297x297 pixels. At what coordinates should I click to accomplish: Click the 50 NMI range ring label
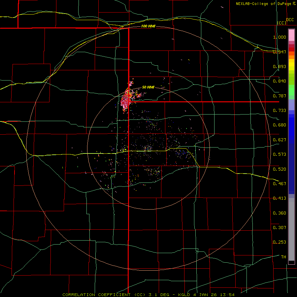[x=148, y=87]
